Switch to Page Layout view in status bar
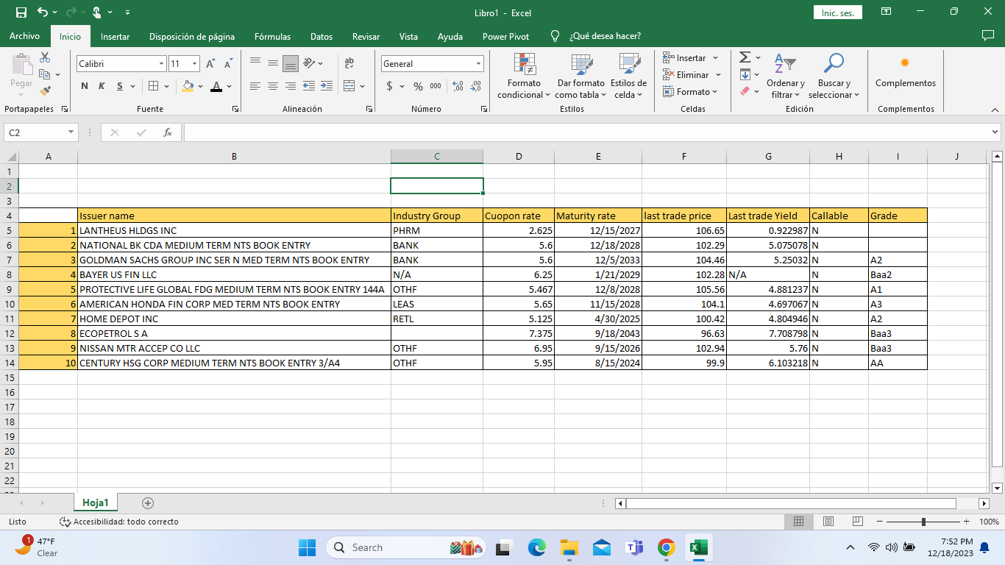This screenshot has width=1005, height=565. click(x=828, y=522)
